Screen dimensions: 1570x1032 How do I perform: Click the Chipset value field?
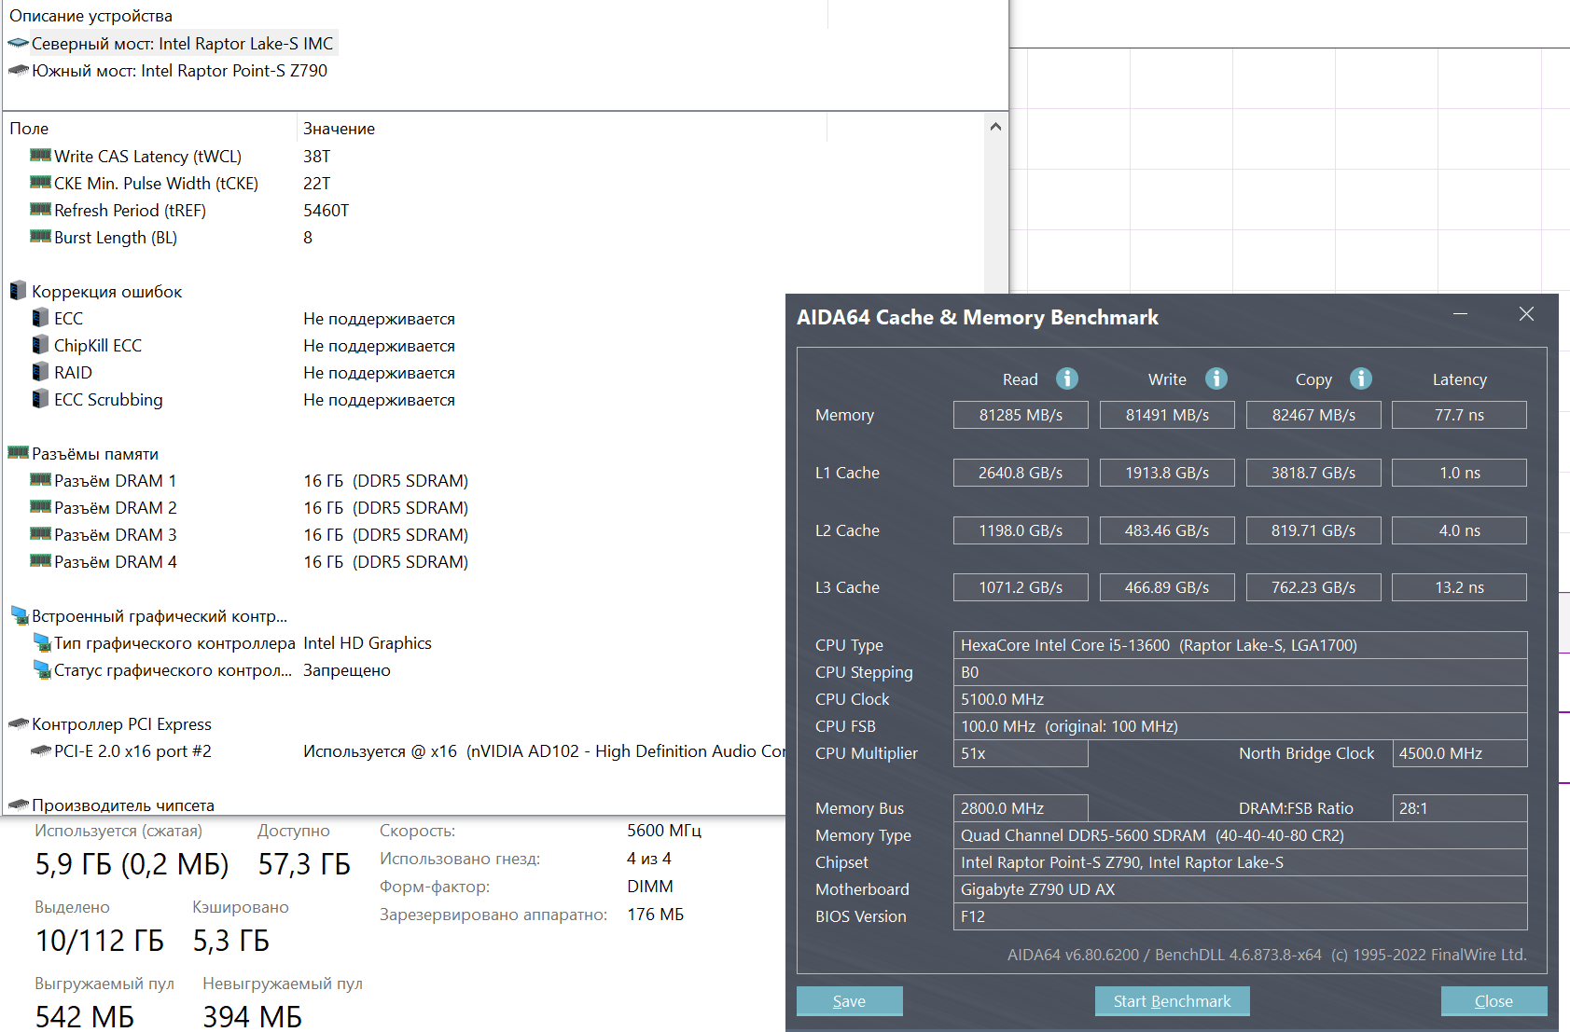pyautogui.click(x=1240, y=862)
